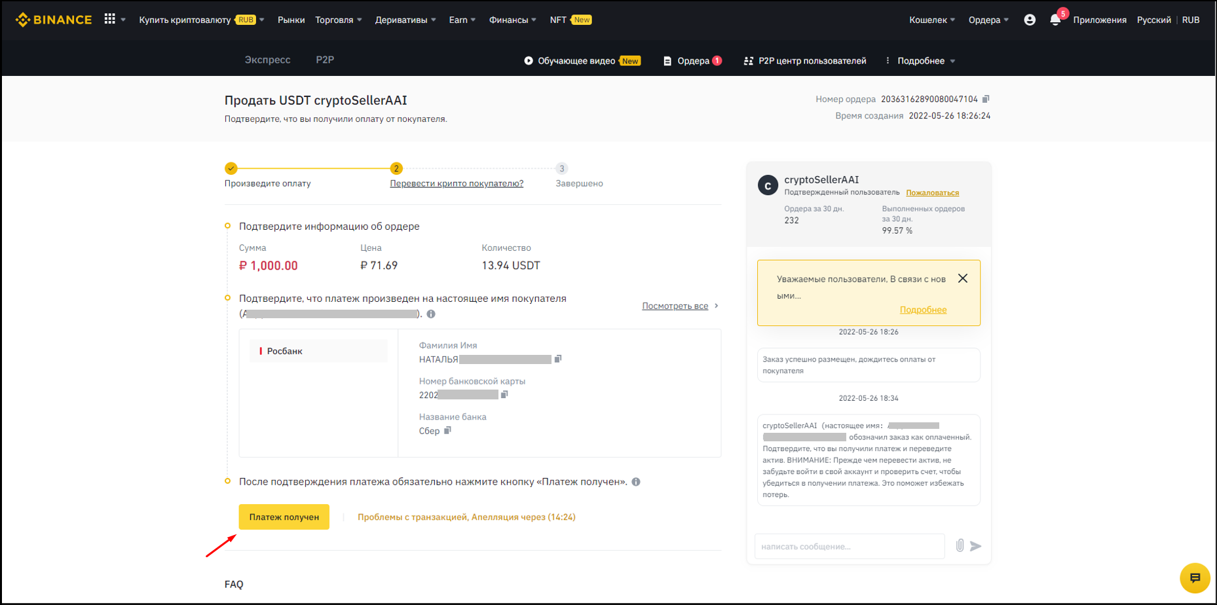Select the Росбанк payment method tab
This screenshot has width=1217, height=605.
pos(318,351)
